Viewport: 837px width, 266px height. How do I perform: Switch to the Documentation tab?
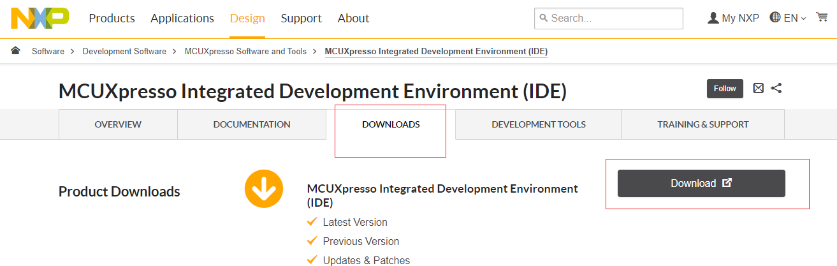coord(252,124)
